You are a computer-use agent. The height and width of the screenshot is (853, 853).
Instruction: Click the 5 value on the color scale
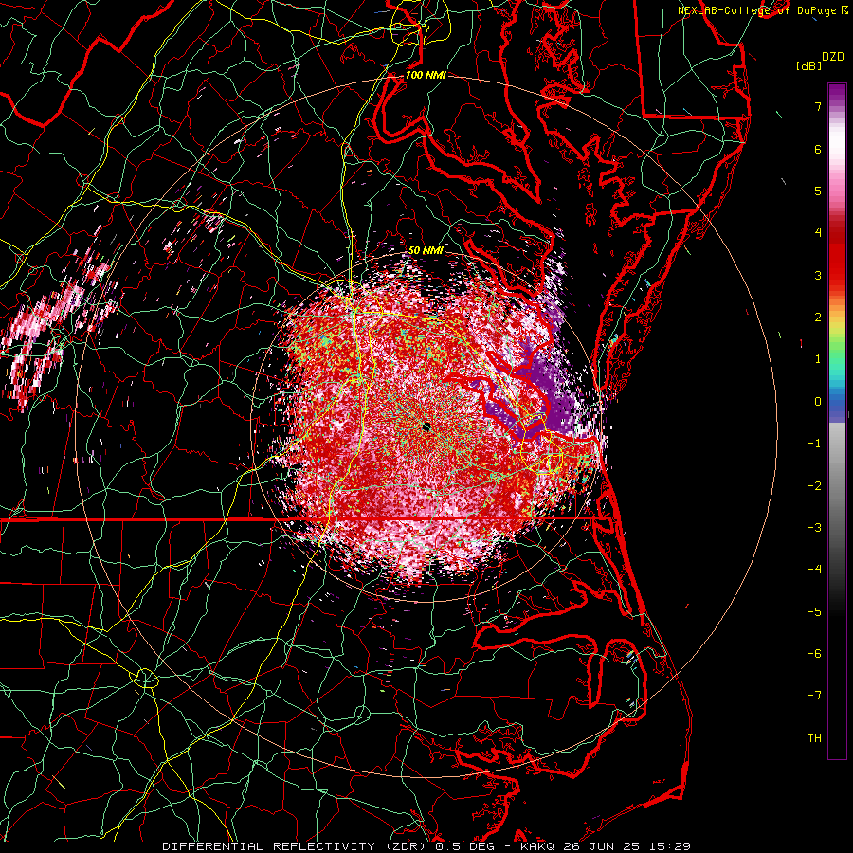(818, 191)
